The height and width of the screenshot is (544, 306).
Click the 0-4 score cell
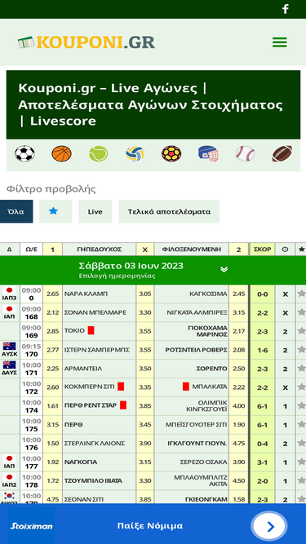click(263, 444)
